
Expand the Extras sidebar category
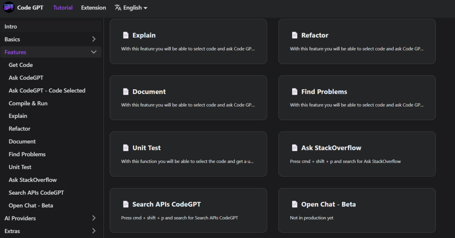(x=94, y=231)
